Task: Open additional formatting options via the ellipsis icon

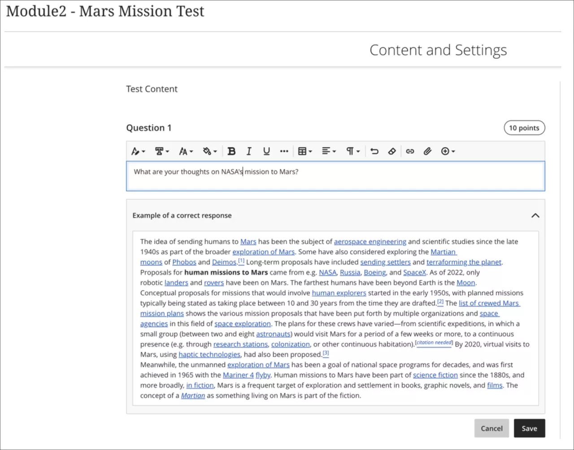Action: (284, 151)
